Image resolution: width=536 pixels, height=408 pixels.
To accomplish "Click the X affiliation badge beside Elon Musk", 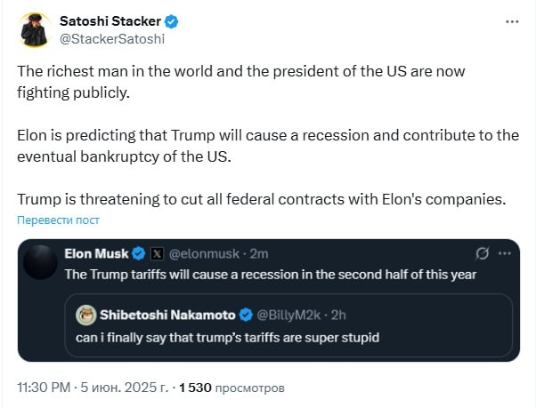I will tap(157, 253).
